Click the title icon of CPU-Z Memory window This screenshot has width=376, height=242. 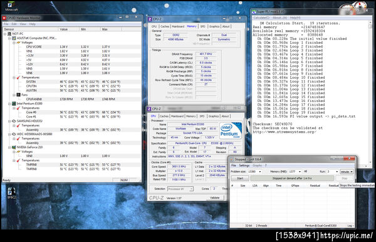[x=150, y=19]
